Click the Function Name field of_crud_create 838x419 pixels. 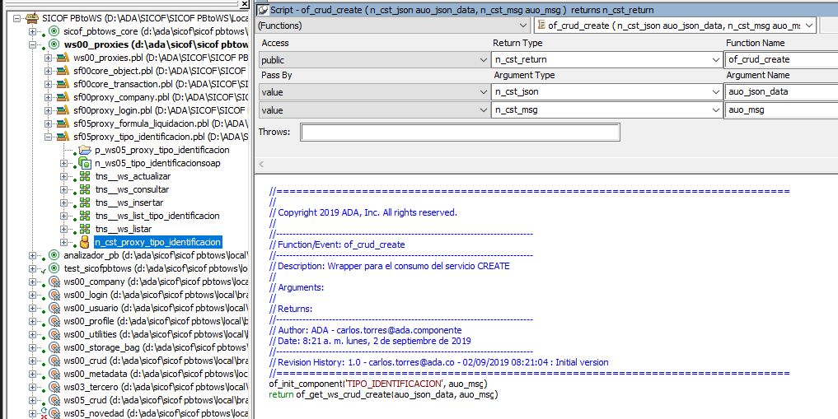(781, 60)
